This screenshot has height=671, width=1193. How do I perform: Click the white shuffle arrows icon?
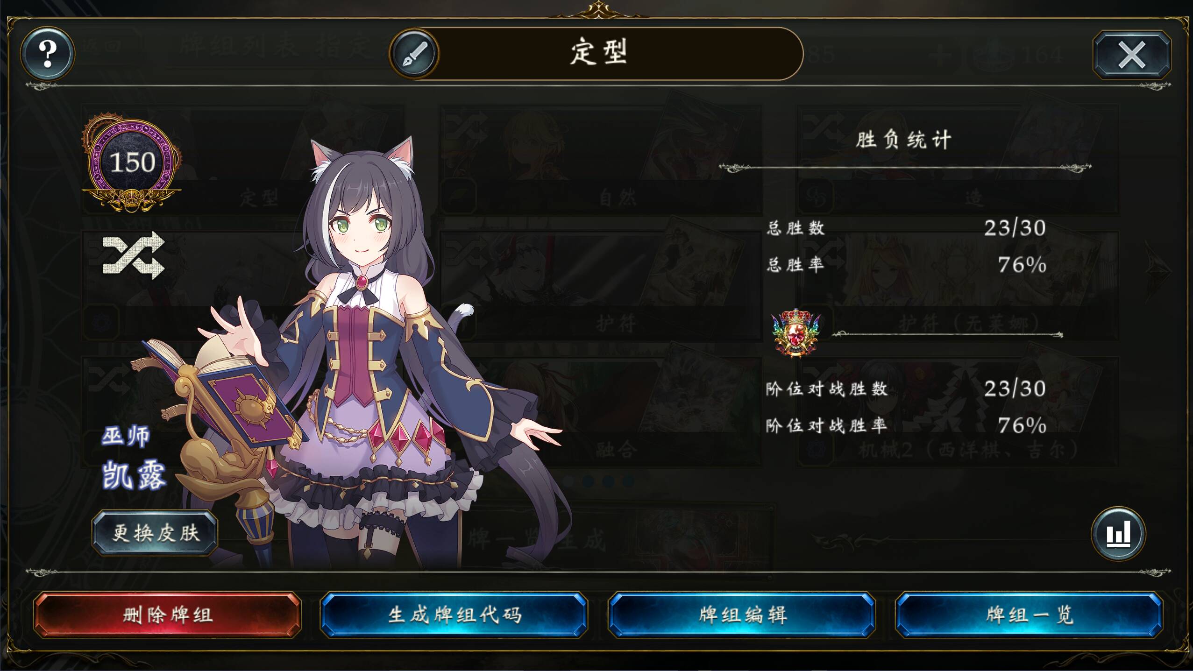[134, 255]
